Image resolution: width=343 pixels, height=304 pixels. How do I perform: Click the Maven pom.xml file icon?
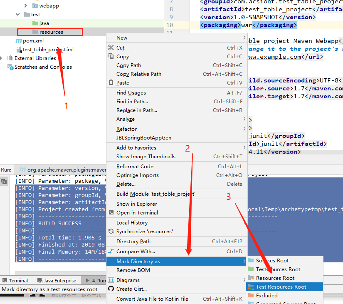[x=19, y=41]
